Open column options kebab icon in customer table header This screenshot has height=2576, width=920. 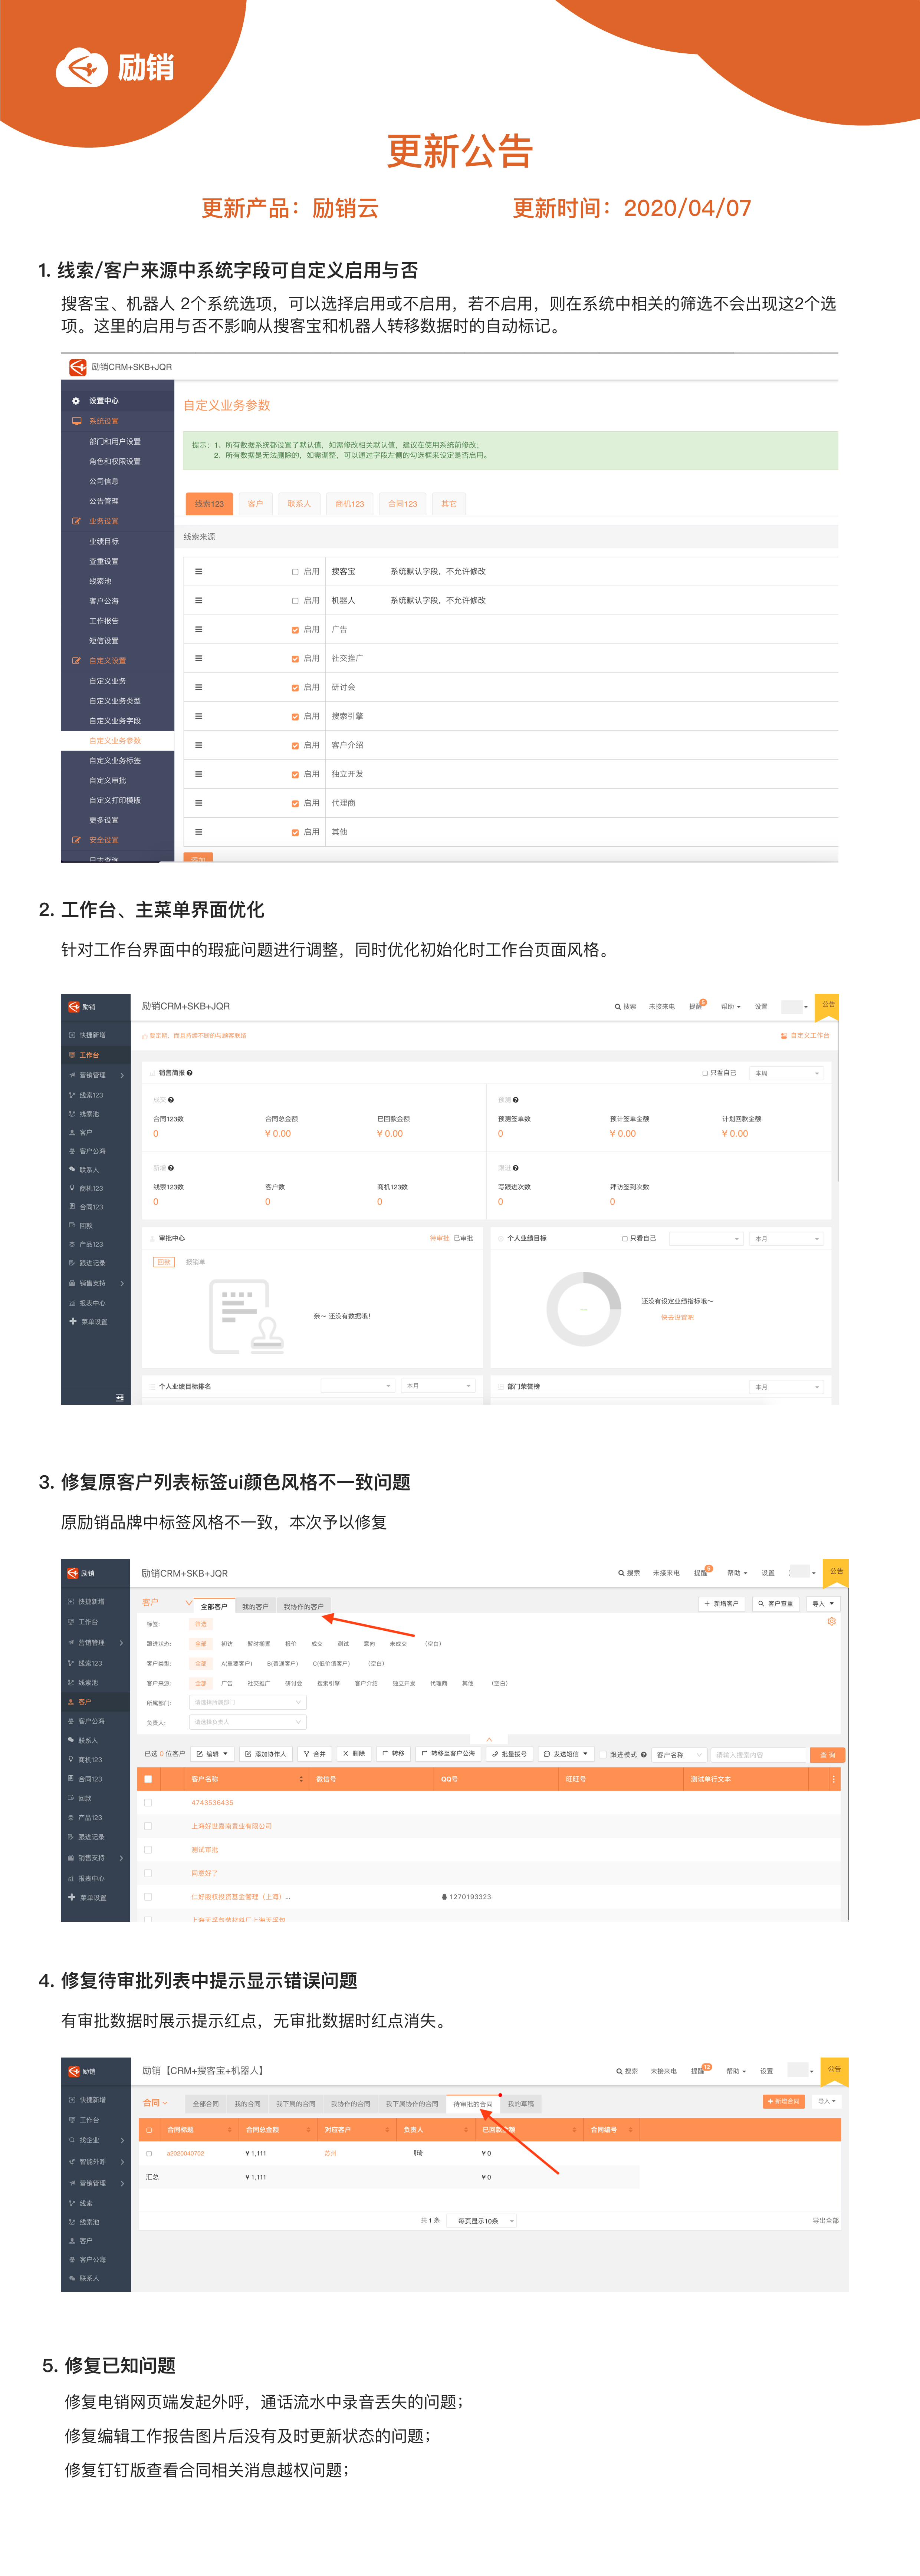[x=834, y=1779]
